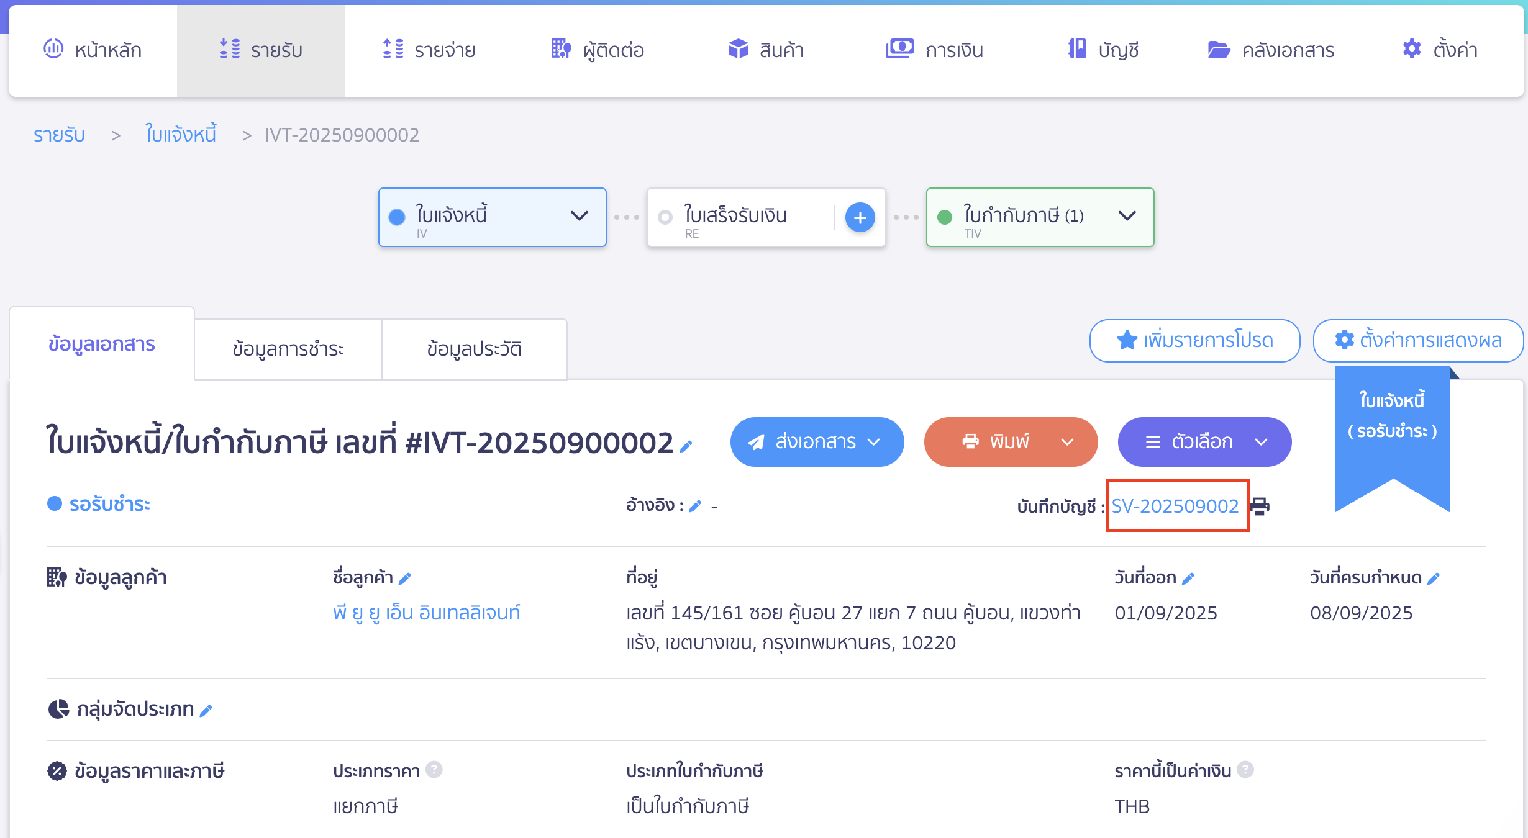The width and height of the screenshot is (1528, 838).
Task: Open the คลังเอกสาร document library menu
Action: click(1271, 50)
